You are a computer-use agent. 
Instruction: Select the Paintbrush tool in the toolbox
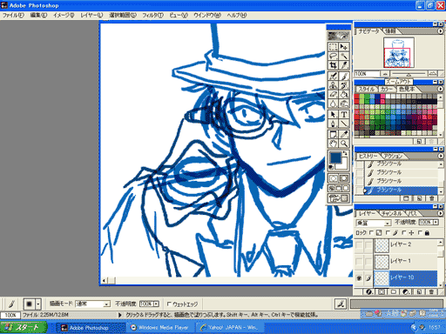click(x=344, y=77)
